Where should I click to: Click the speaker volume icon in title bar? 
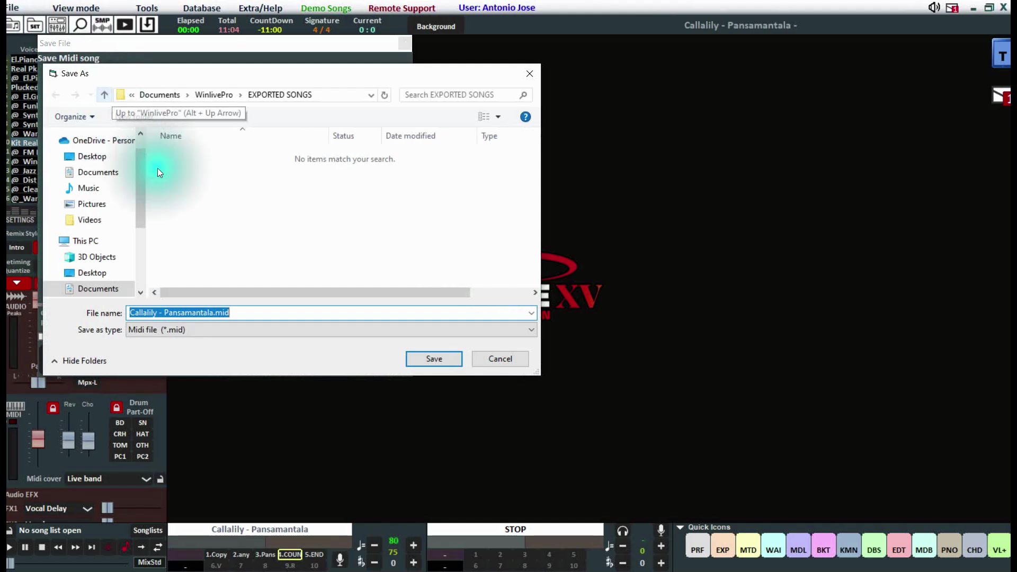click(934, 7)
